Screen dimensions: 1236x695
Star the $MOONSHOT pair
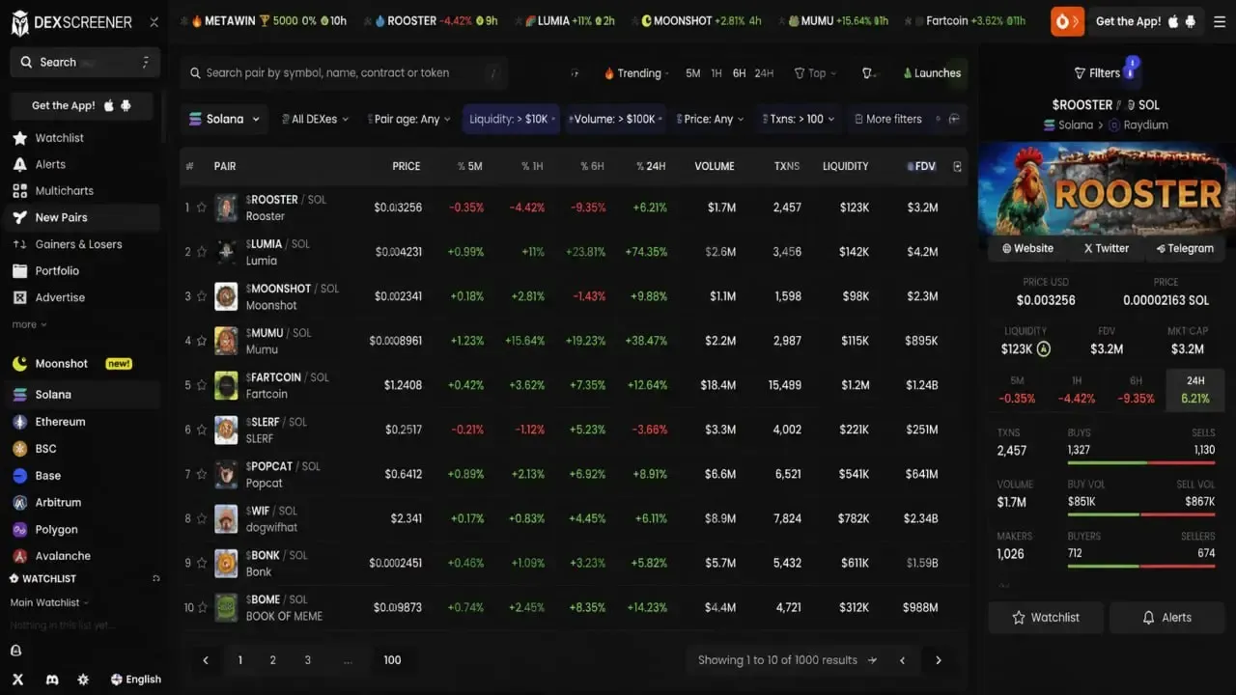pyautogui.click(x=202, y=296)
